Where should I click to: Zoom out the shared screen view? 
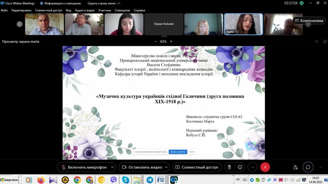(x=156, y=42)
